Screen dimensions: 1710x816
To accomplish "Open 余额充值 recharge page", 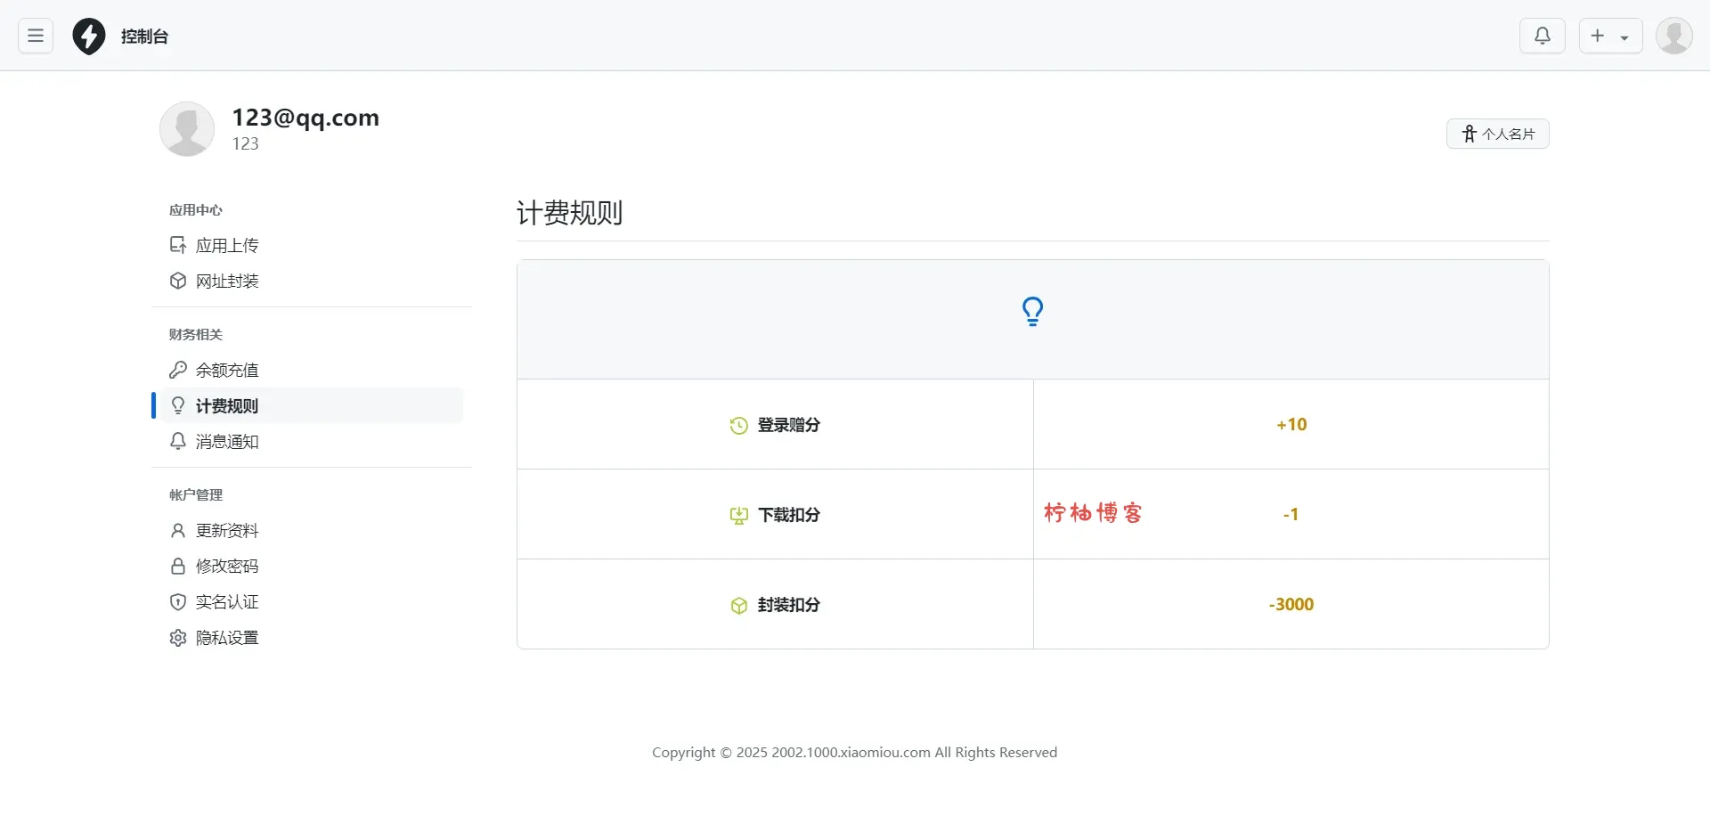I will click(226, 370).
